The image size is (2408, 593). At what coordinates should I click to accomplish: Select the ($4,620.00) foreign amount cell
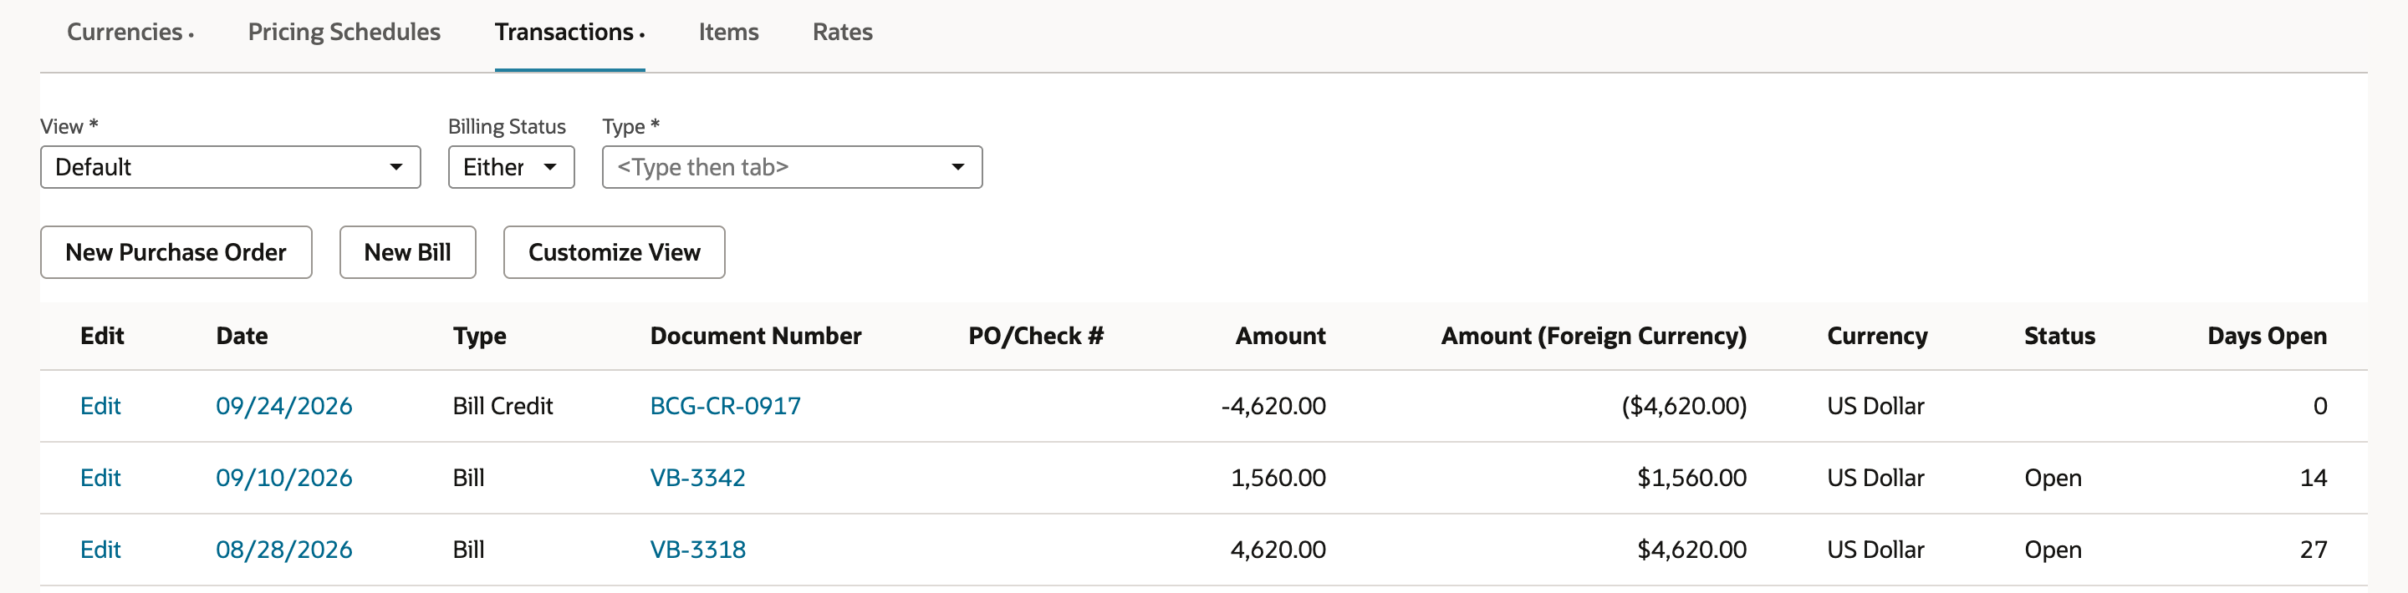click(x=1684, y=406)
